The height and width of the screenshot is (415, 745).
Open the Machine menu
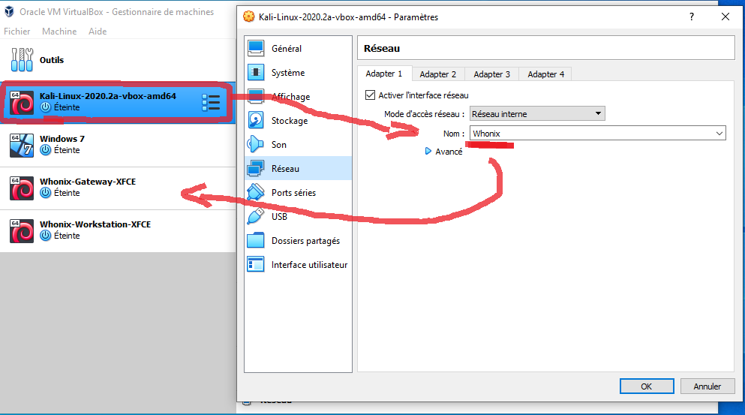[59, 32]
